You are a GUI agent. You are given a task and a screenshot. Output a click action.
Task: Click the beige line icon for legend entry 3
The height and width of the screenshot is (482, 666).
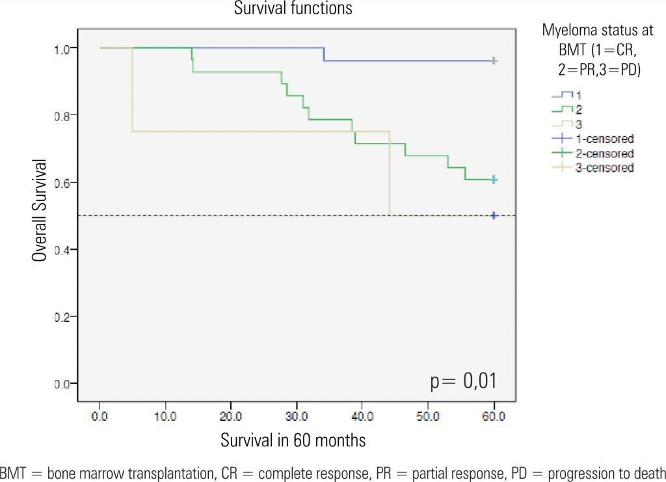coord(564,124)
